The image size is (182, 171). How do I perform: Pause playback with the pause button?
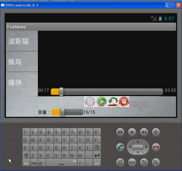pyautogui.click(x=90, y=101)
